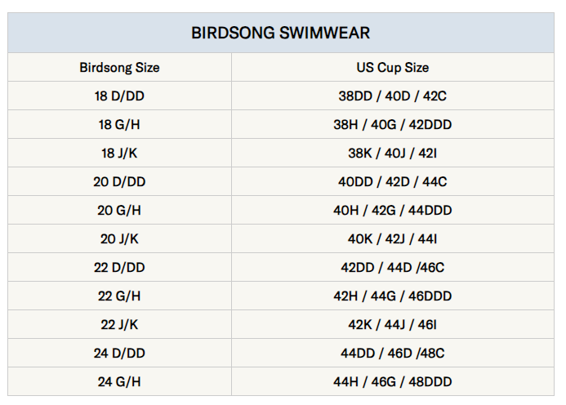Select the 20 J/K size cell
566x405 pixels.
(x=119, y=238)
